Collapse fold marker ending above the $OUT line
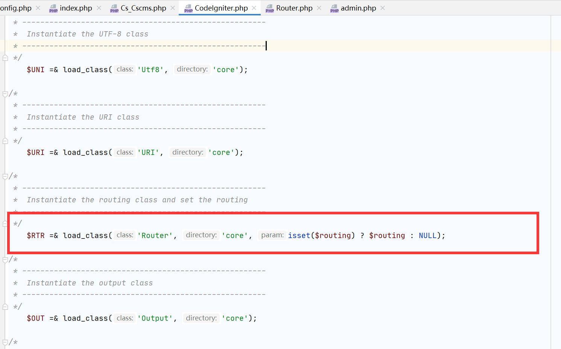This screenshot has height=349, width=561. pyautogui.click(x=5, y=307)
